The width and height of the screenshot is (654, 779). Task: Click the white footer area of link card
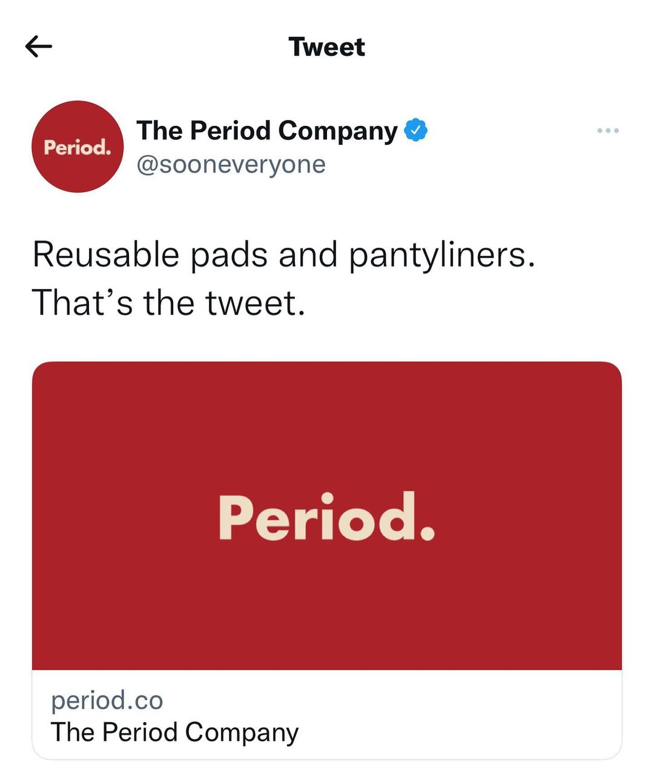pyautogui.click(x=327, y=715)
